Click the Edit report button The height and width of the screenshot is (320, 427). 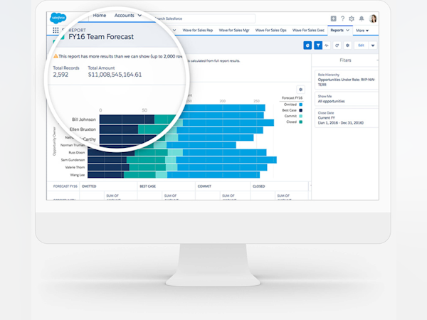361,46
